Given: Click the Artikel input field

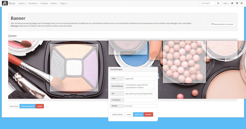Looking at the screenshot, I should [140, 106].
